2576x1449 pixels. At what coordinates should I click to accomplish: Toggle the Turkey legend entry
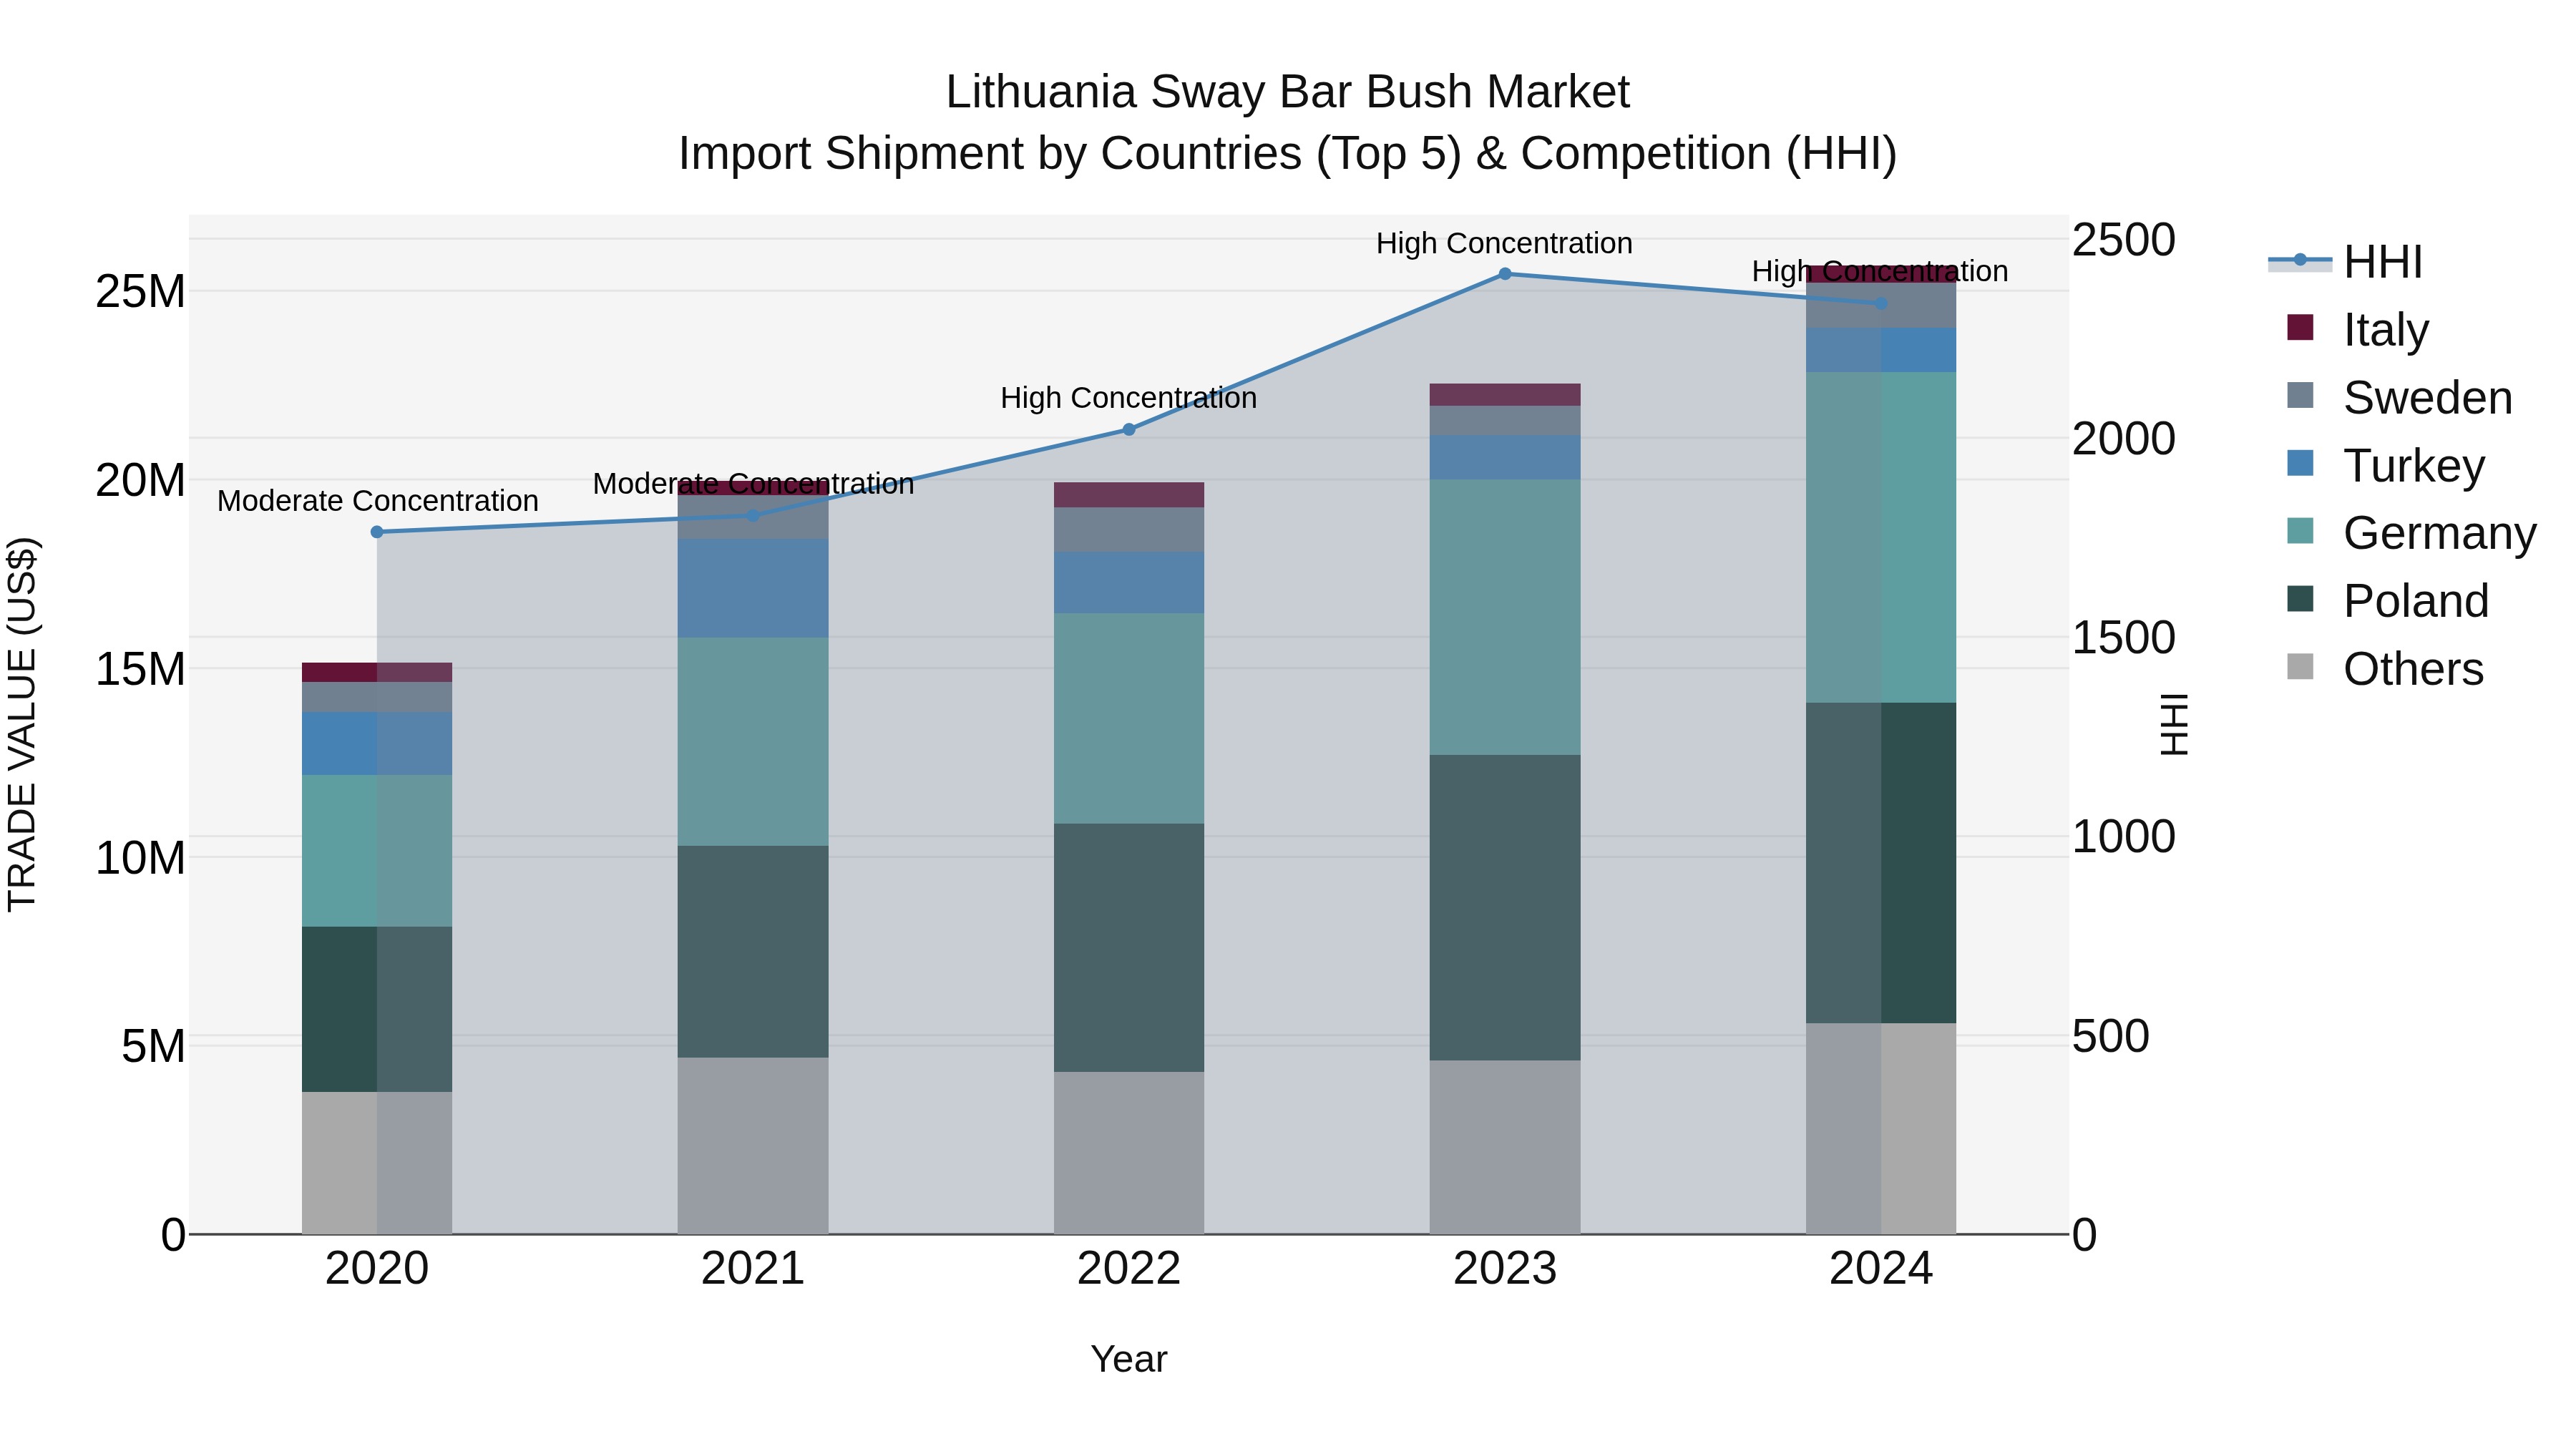[x=2385, y=465]
